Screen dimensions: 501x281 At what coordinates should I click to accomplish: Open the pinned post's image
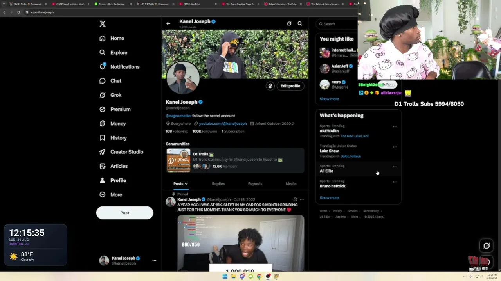(x=241, y=243)
